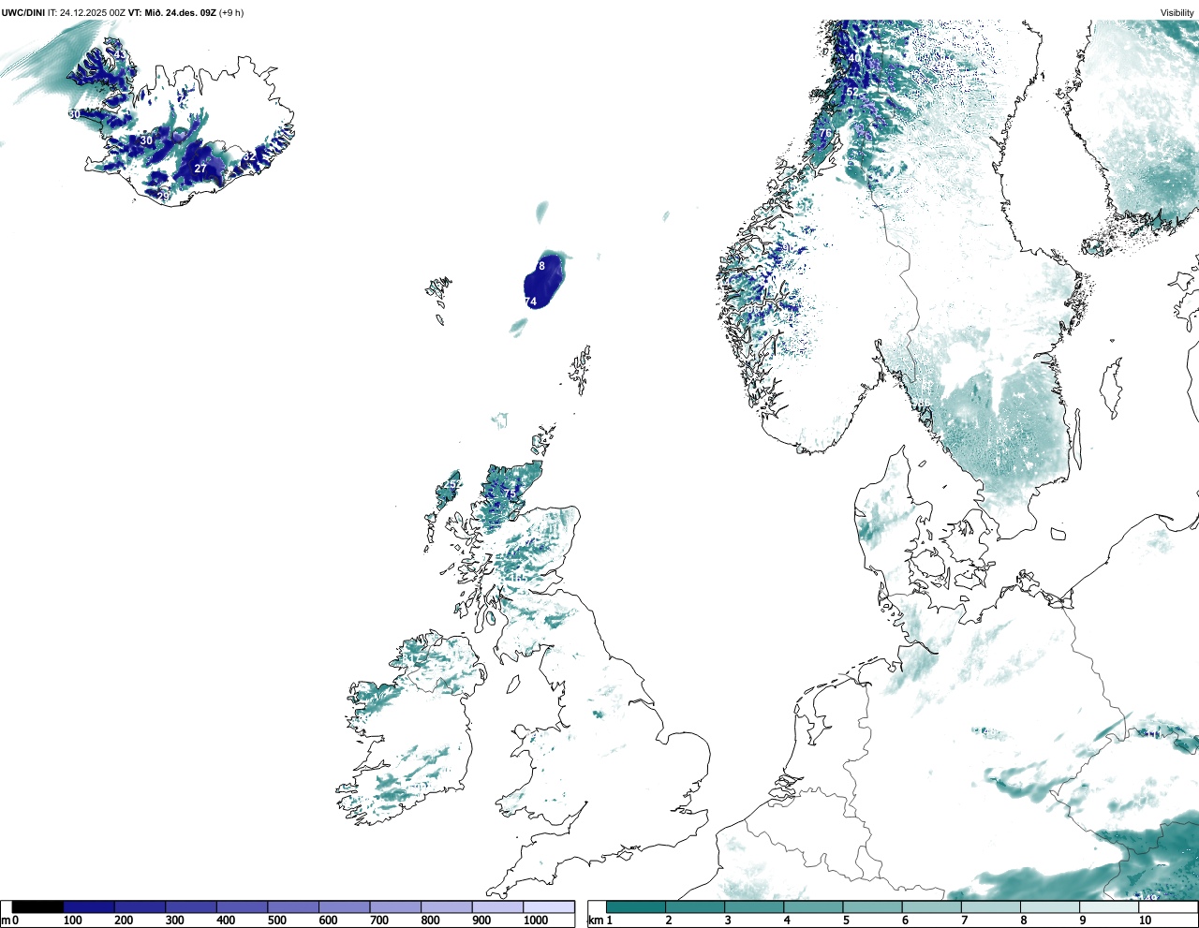Pick the 5–6 km legend swatch
The height and width of the screenshot is (928, 1199).
click(x=873, y=907)
